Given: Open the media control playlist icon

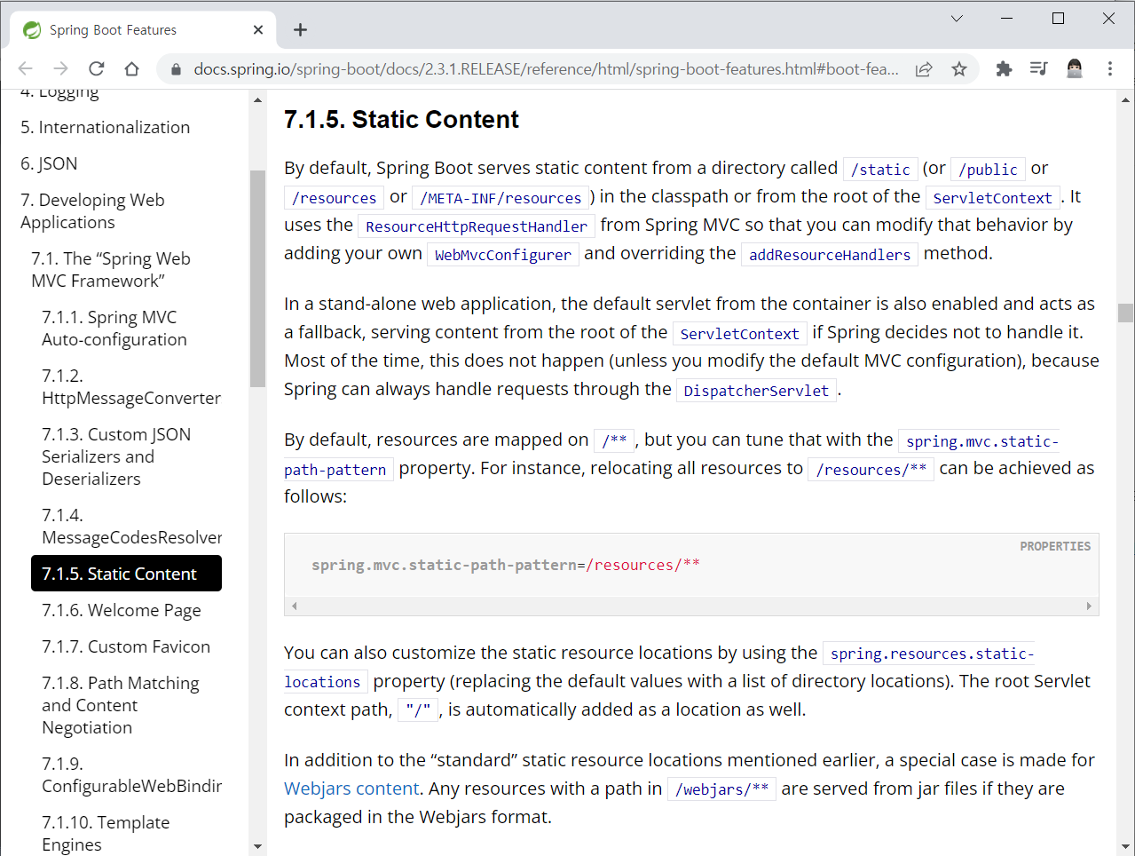Looking at the screenshot, I should [x=1038, y=69].
